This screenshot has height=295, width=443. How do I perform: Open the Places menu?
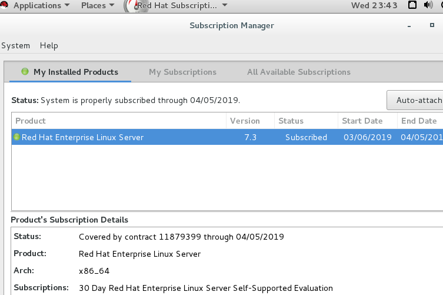(98, 5)
